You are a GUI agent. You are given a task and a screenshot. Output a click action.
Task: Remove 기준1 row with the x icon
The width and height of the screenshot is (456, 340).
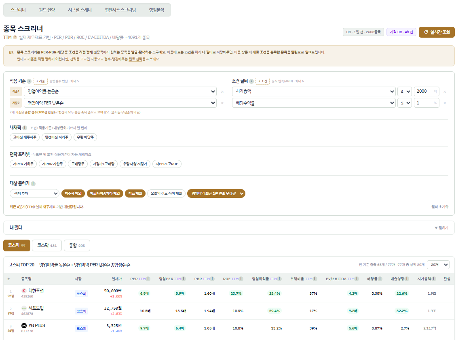click(222, 92)
